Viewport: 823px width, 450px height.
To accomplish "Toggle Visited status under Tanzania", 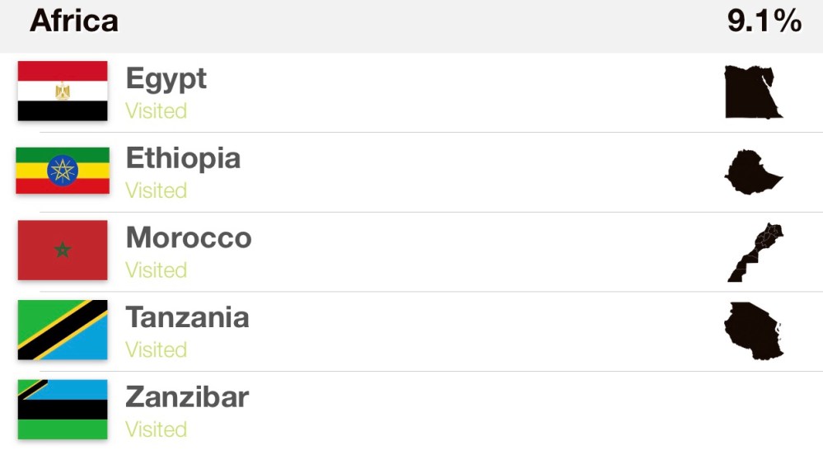I will 156,349.
